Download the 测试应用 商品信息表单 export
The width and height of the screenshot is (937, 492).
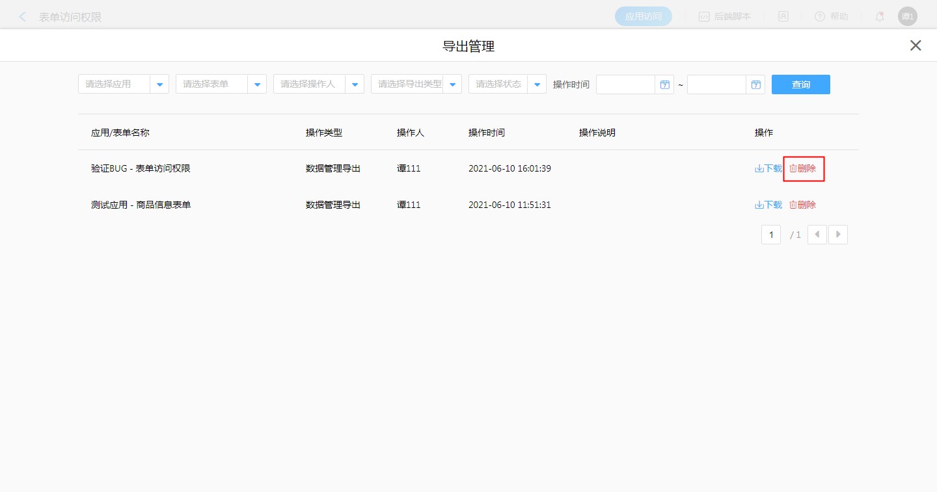click(x=768, y=205)
